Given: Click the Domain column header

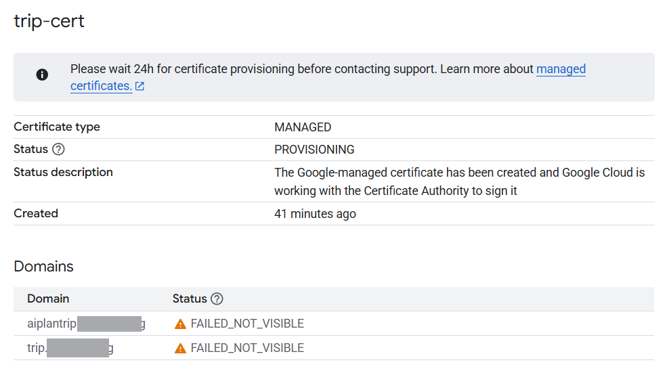Looking at the screenshot, I should pyautogui.click(x=48, y=299).
